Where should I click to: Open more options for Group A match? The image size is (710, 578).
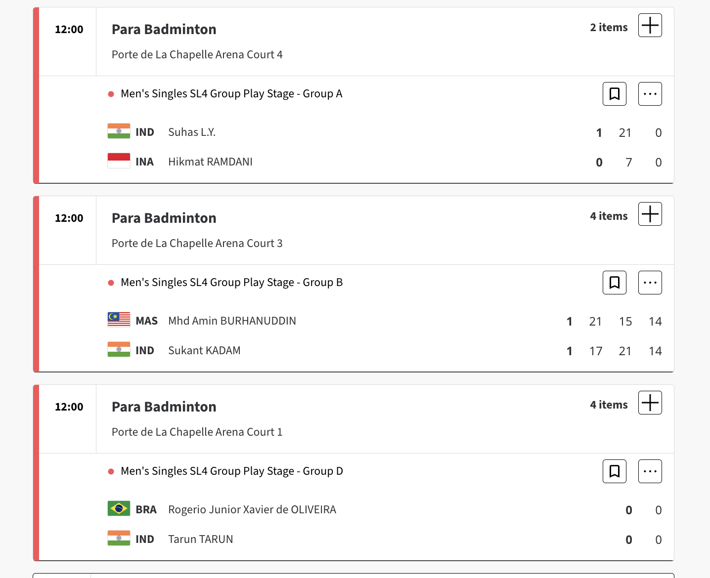click(650, 94)
